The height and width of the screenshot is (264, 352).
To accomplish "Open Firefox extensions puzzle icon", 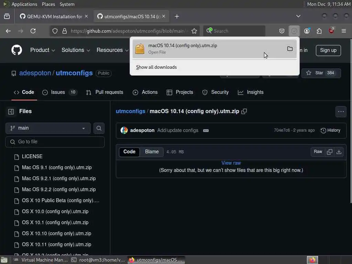I will point(319,31).
